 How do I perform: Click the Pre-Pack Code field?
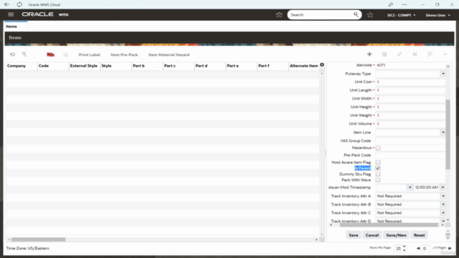(x=410, y=155)
